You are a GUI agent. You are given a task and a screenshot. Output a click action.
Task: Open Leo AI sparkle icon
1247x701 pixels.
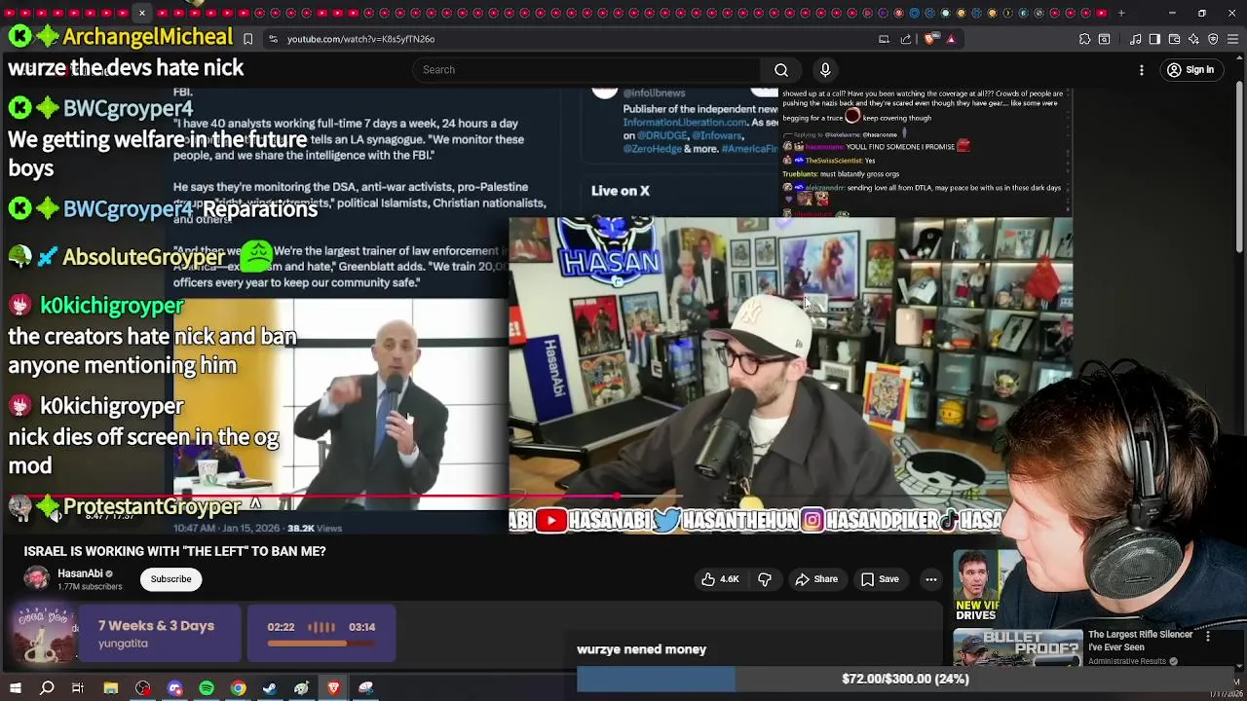tap(1193, 39)
